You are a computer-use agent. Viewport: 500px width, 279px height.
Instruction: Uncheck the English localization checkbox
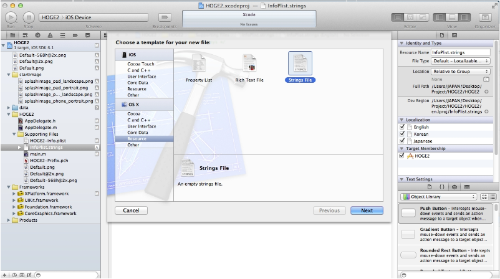pyautogui.click(x=402, y=127)
